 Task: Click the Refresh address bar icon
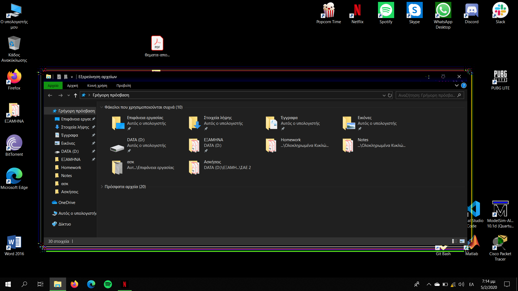pyautogui.click(x=390, y=95)
